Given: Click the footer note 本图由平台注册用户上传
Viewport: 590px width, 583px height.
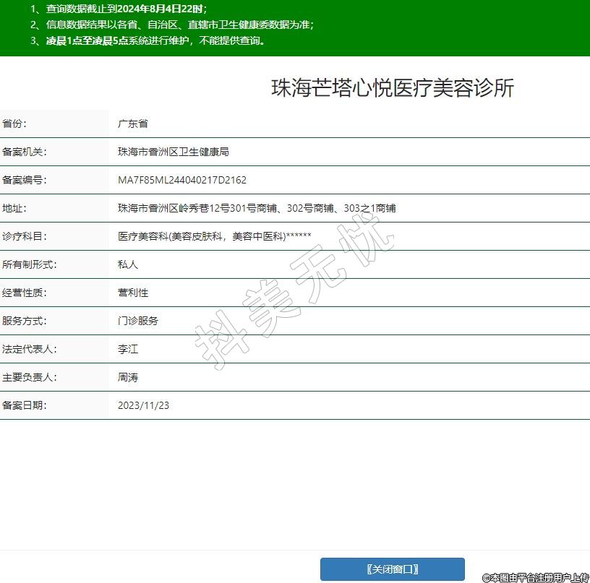Looking at the screenshot, I should point(536,577).
